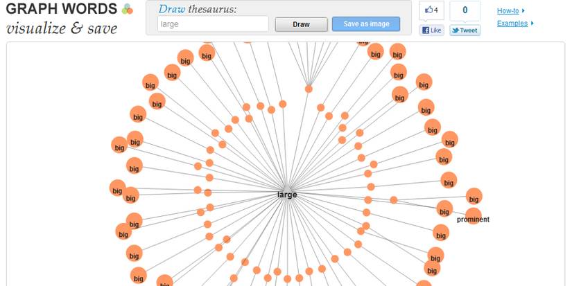Click the Facebook like count bubble showing 4
This screenshot has height=286, width=572.
click(431, 10)
